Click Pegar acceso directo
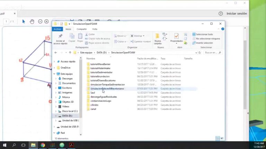This screenshot has width=266, height=149. pos(97,43)
